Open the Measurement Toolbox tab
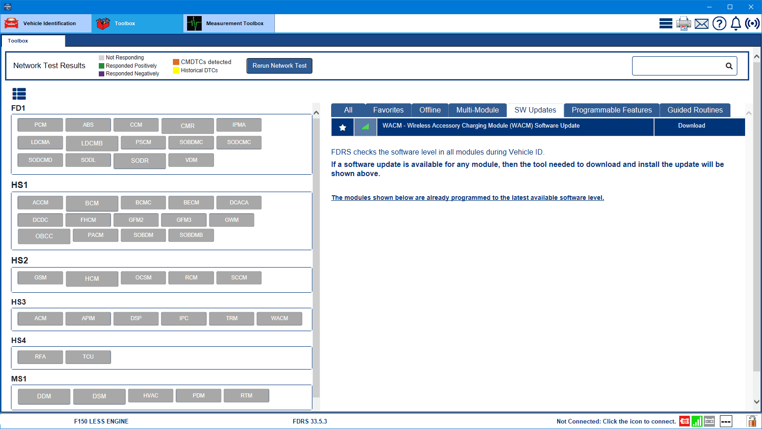Screen dimensions: 762x429 229,23
